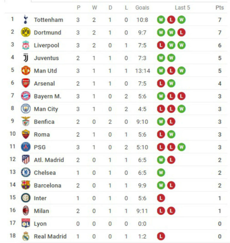Select the Bayern M. logo
This screenshot has height=243, width=230.
[26, 96]
